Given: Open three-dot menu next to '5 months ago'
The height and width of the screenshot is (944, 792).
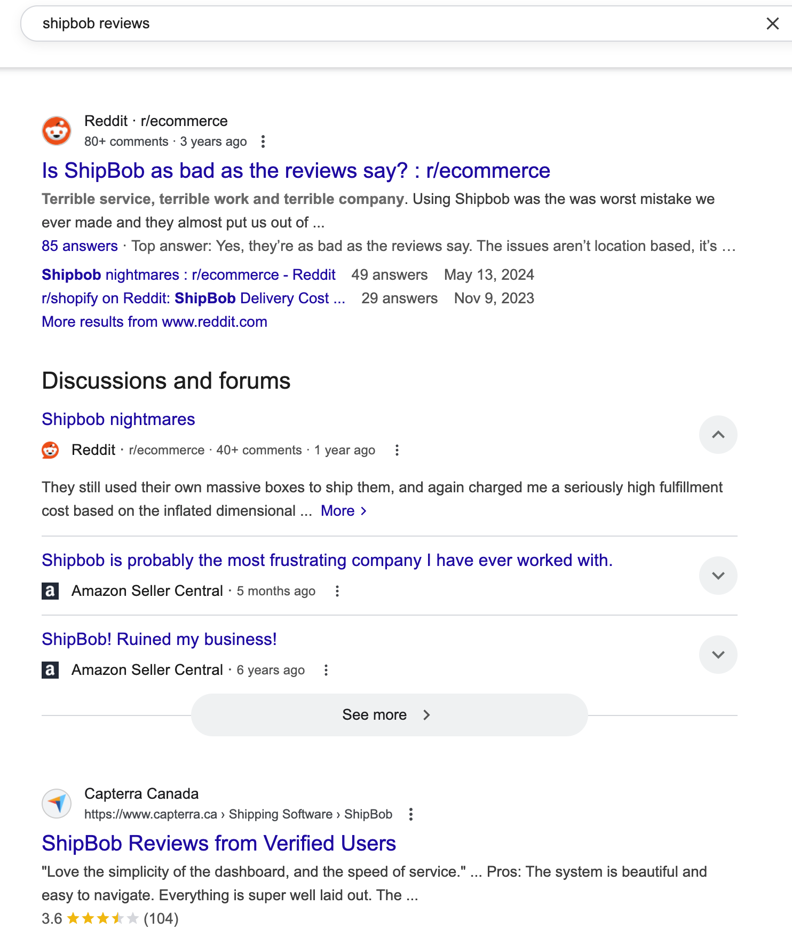Looking at the screenshot, I should click(337, 591).
